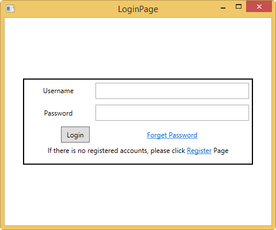
Task: Close the LoginPage window
Action: coord(259,7)
